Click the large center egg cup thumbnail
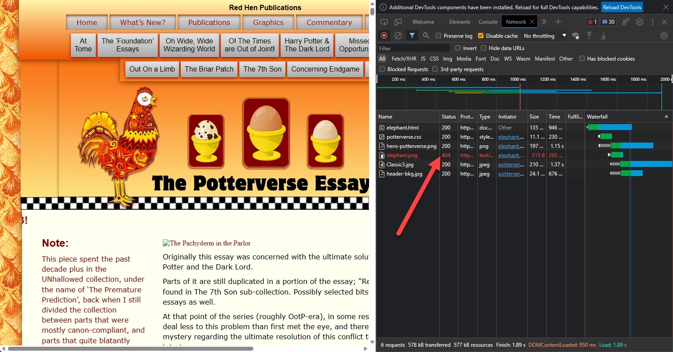This screenshot has width=673, height=352. point(266,133)
